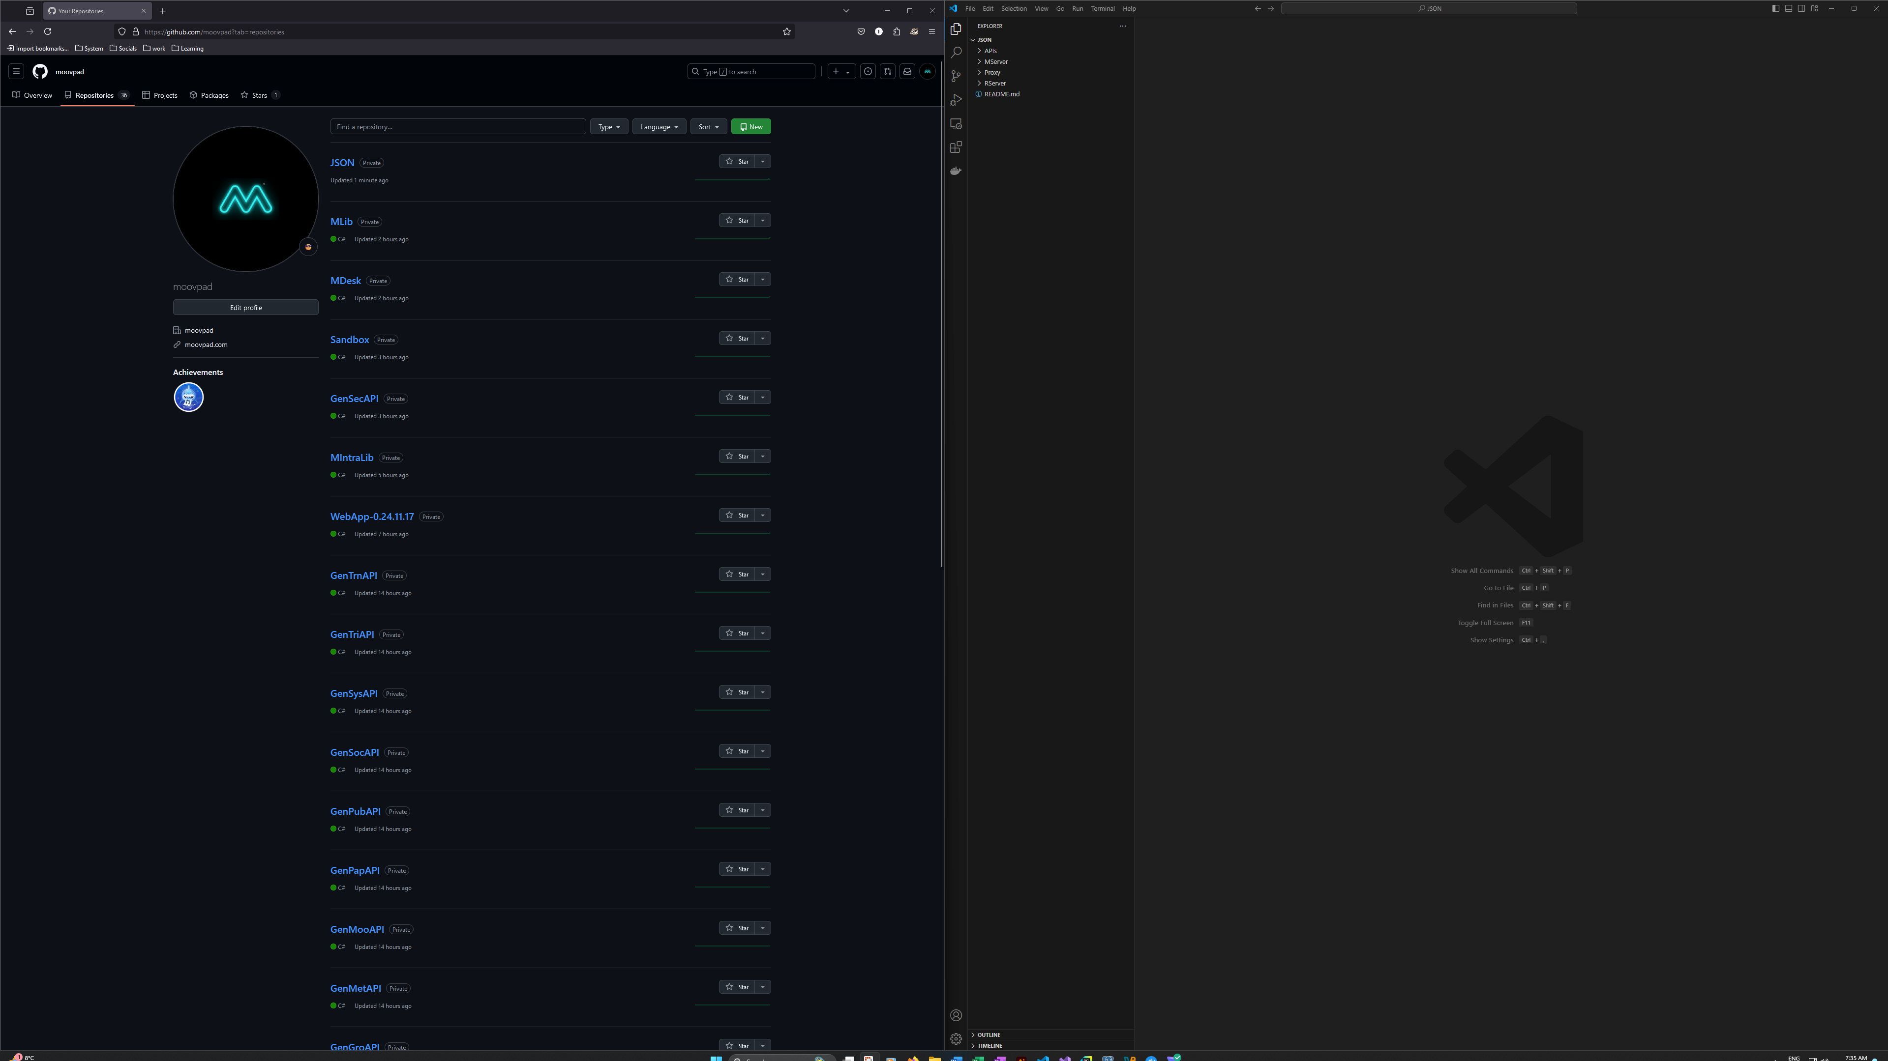
Task: Open the Remote Explorer view in VS Code
Action: (956, 124)
